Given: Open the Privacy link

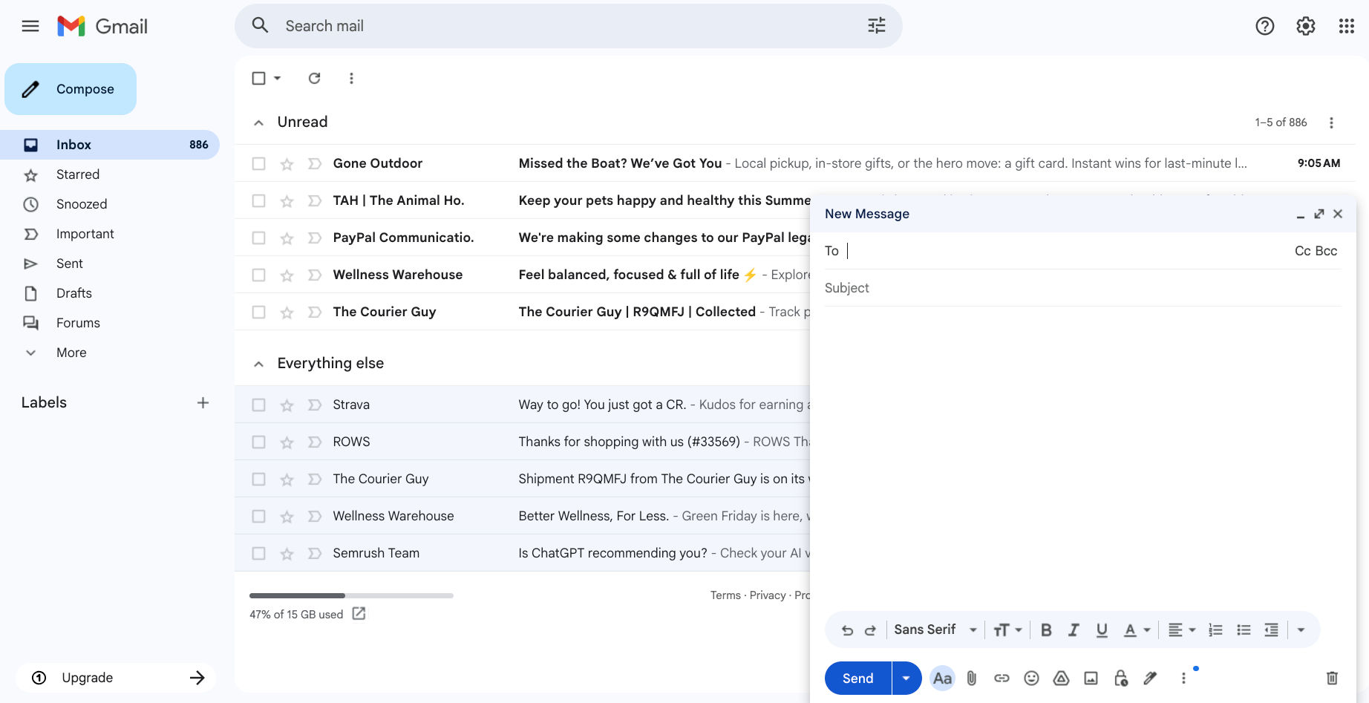Looking at the screenshot, I should click(x=768, y=595).
